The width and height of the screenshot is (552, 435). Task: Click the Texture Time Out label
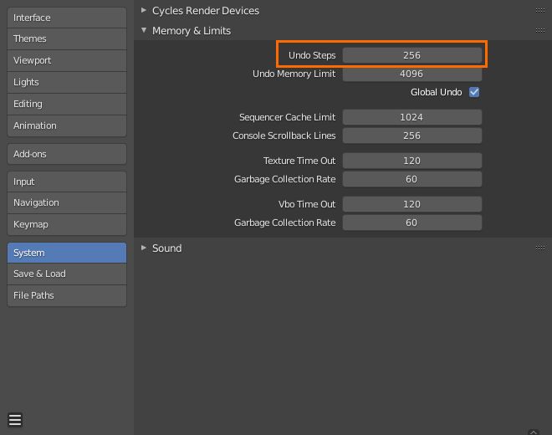[299, 161]
